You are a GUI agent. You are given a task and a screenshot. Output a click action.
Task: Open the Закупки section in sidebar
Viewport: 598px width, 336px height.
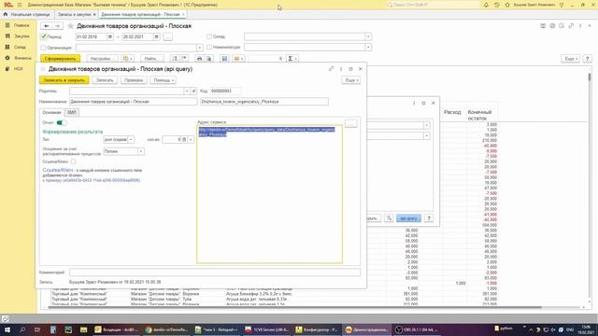(18, 36)
